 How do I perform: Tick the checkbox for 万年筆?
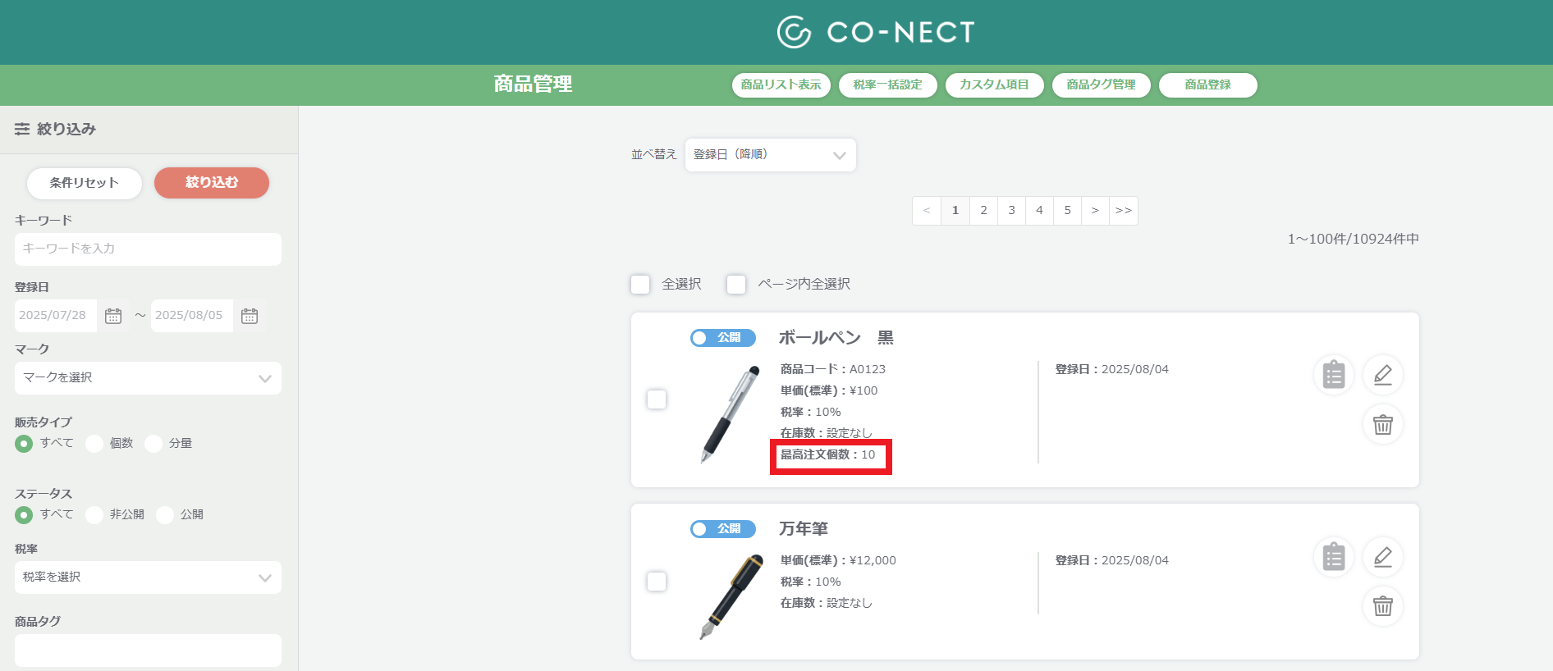(657, 582)
